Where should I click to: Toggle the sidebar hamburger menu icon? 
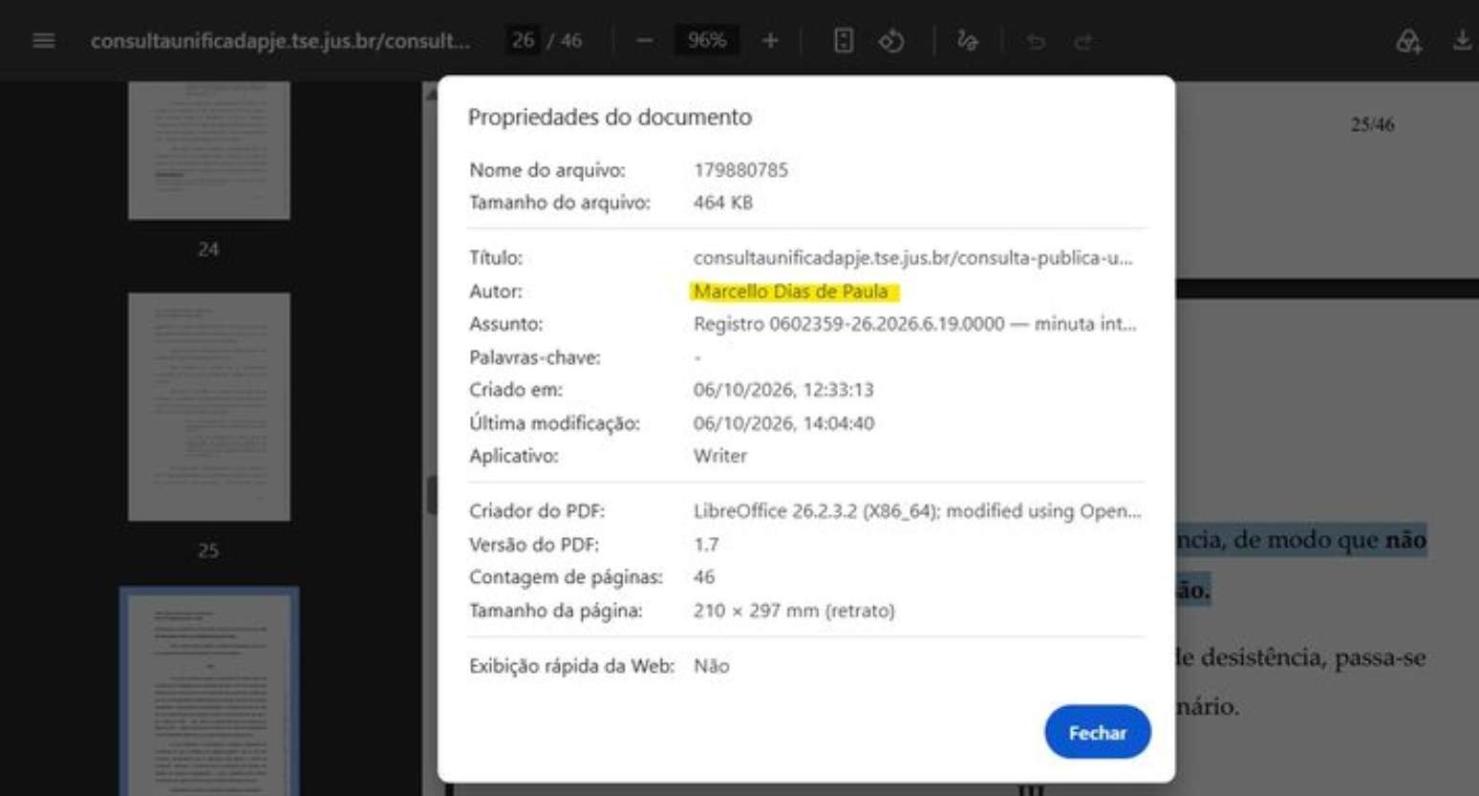pos(44,40)
